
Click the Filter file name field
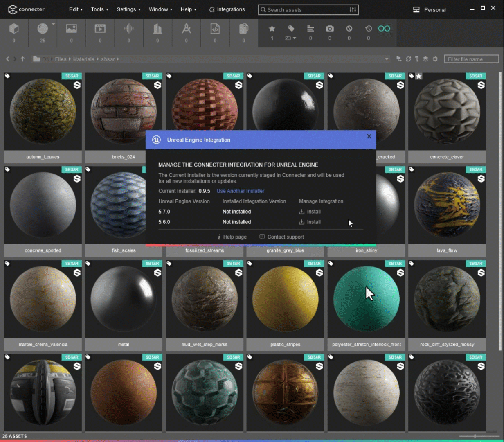472,59
